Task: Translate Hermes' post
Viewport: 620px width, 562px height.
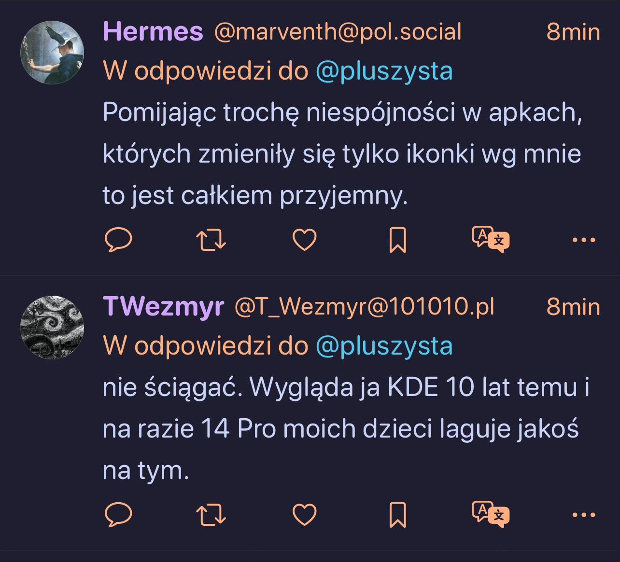Action: (x=491, y=239)
